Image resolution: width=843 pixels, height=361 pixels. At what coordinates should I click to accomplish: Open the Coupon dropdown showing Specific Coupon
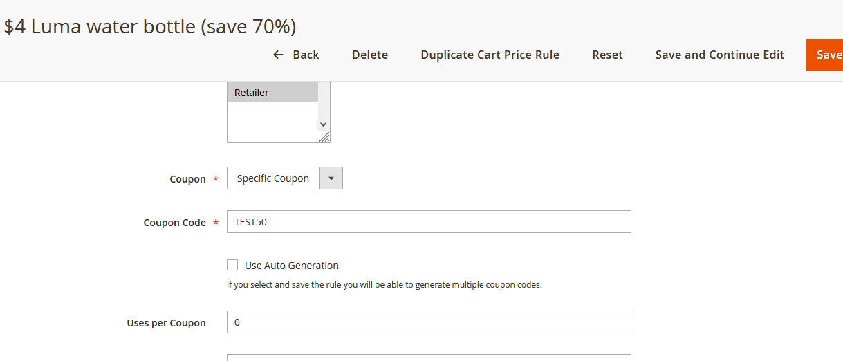click(274, 178)
